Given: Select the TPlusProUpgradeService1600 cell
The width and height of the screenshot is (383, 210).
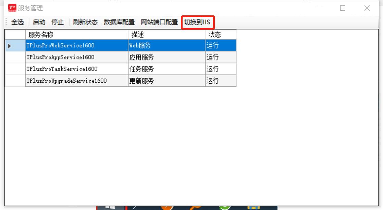Looking at the screenshot, I should [77, 81].
